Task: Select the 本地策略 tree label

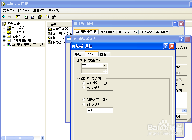Action: coord(18,32)
